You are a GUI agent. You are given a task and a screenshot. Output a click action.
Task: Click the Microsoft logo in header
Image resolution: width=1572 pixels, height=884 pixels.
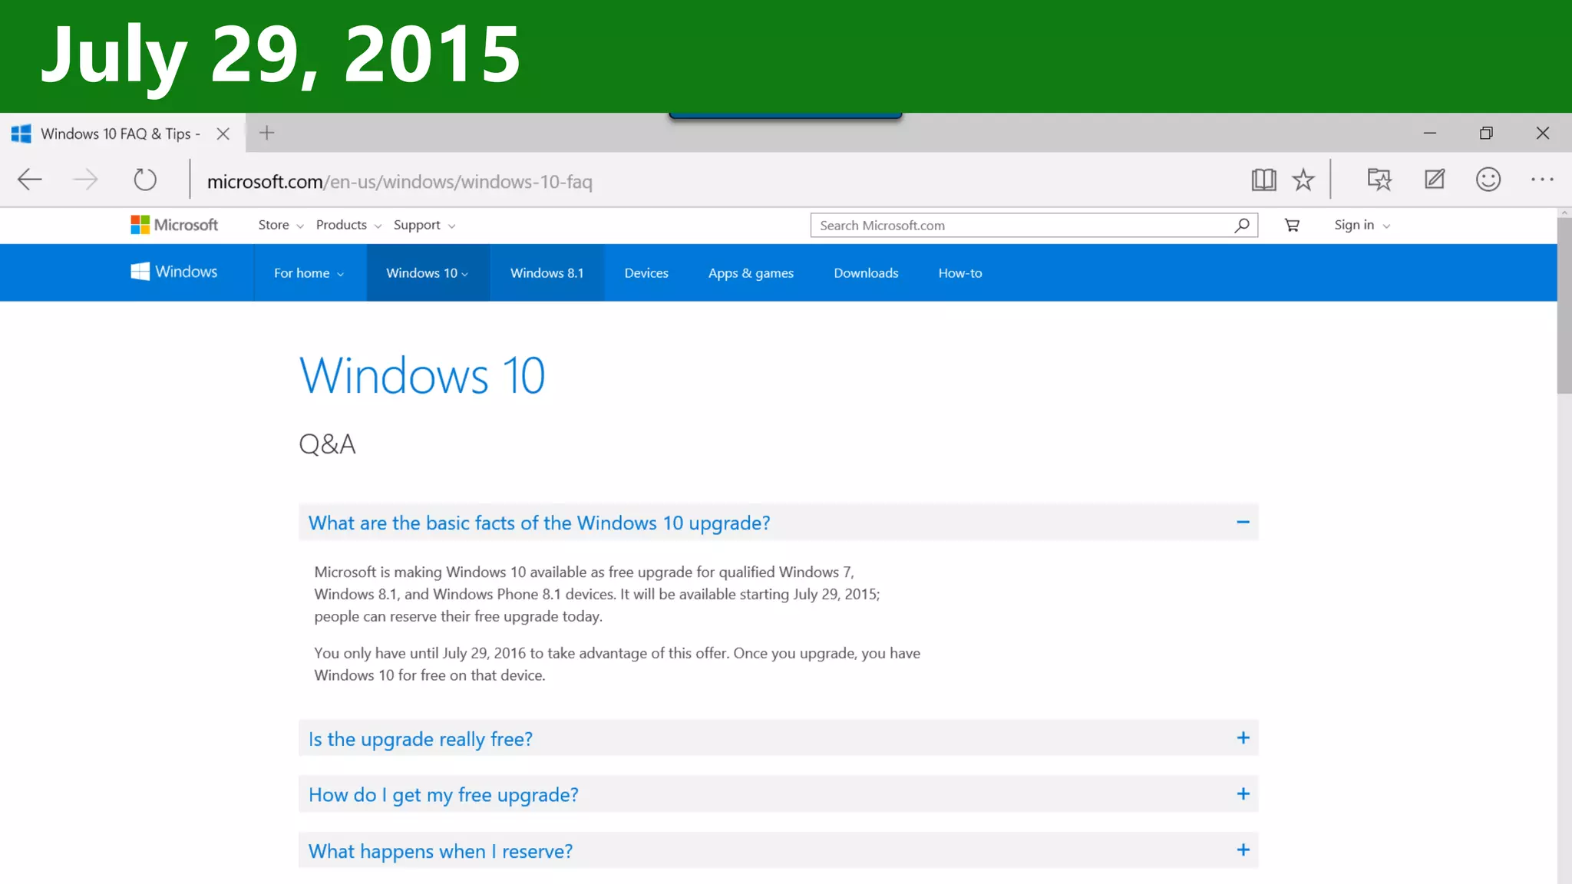tap(174, 225)
